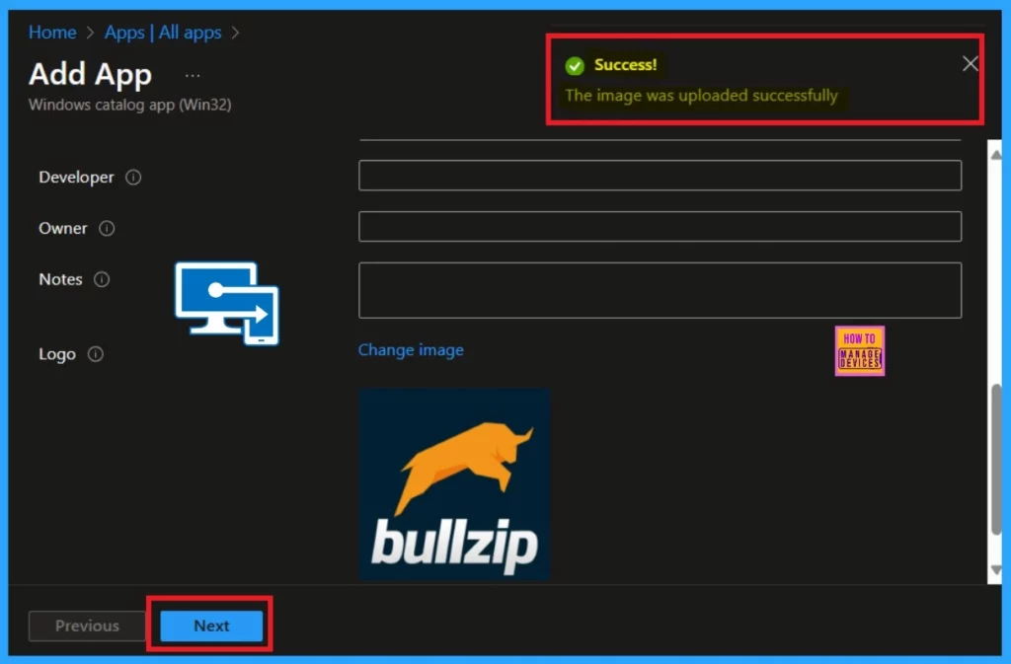The height and width of the screenshot is (664, 1011).
Task: Dismiss the Success notification with X
Action: tap(970, 63)
